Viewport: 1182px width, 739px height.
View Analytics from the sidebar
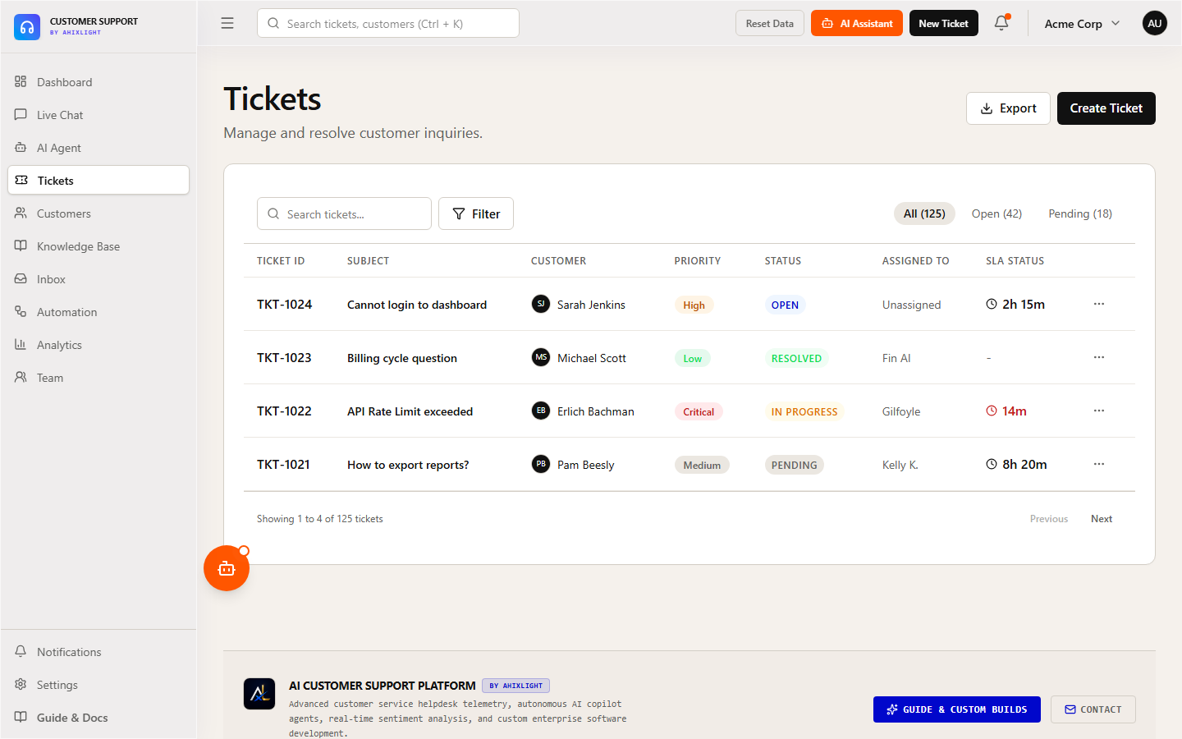coord(98,345)
